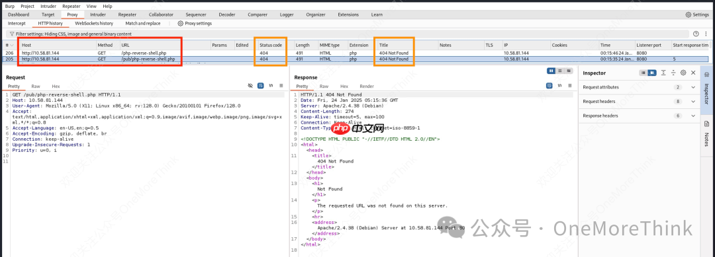Switch to top/bottom stacked layout
Screen dimensions: 715x257
pos(560,71)
